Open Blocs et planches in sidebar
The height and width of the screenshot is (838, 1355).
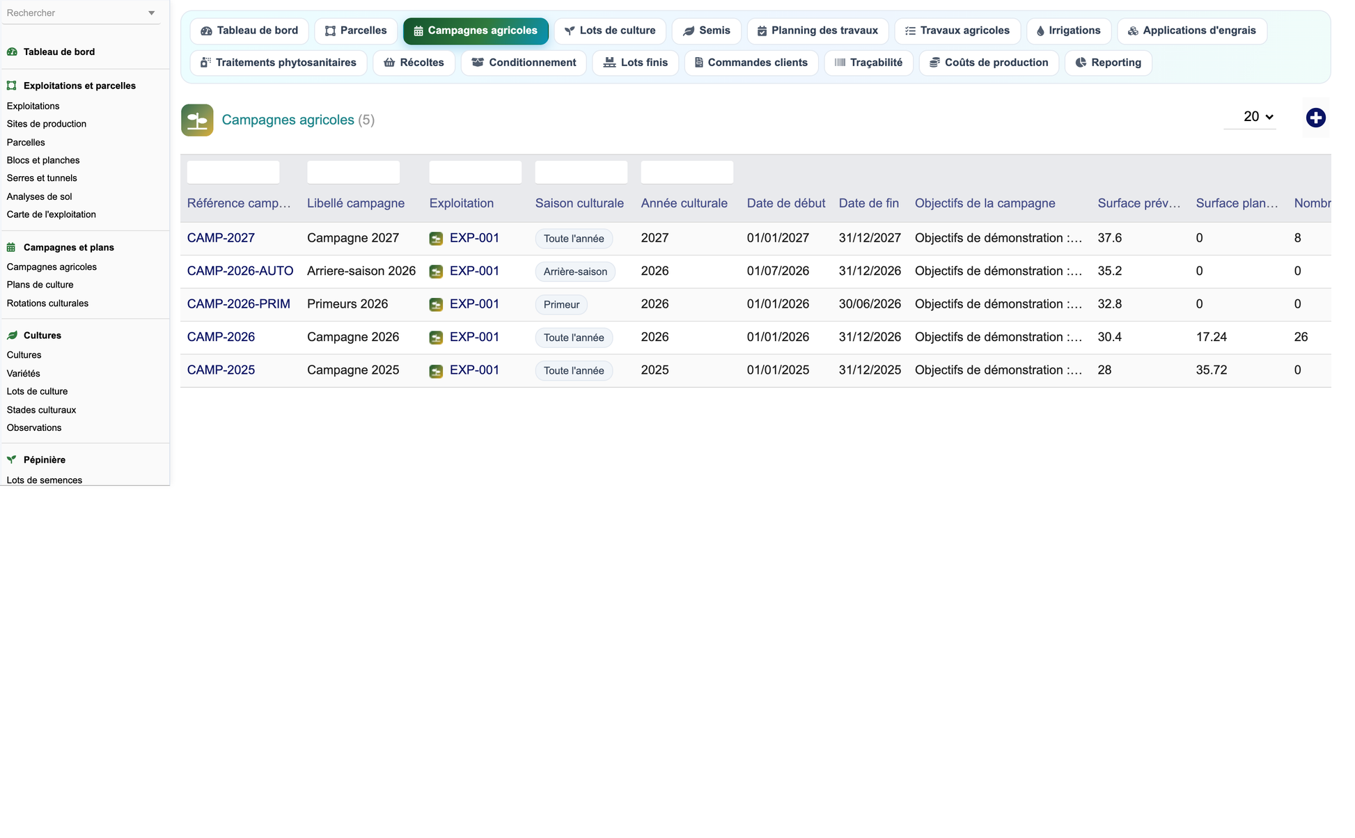(x=43, y=160)
